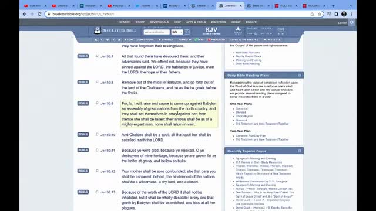Open the MINISTRIES menu
Image resolution: width=376 pixels, height=211 pixels.
[218, 22]
